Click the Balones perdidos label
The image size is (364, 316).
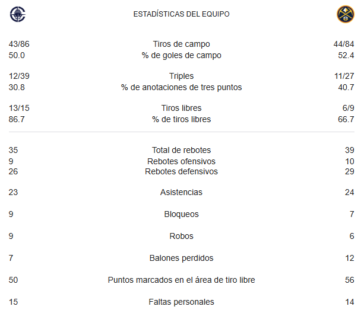click(181, 258)
